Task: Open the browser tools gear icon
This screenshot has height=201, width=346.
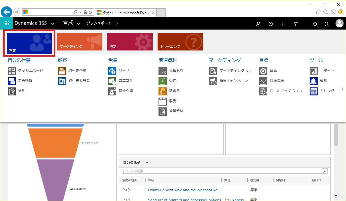Action: click(333, 12)
